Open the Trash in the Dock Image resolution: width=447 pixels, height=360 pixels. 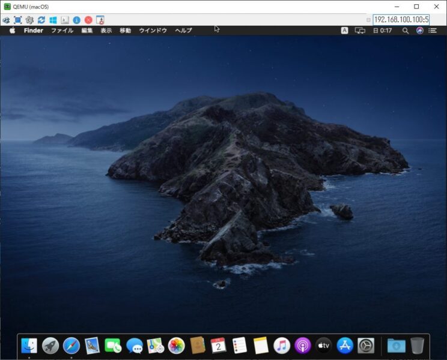click(x=418, y=346)
